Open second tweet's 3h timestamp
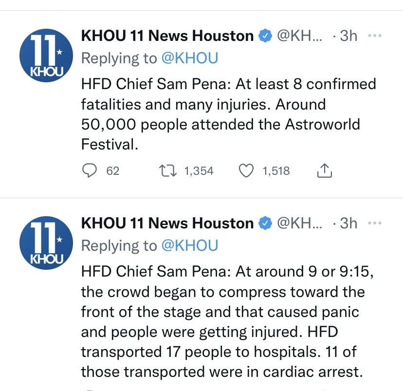 [348, 223]
